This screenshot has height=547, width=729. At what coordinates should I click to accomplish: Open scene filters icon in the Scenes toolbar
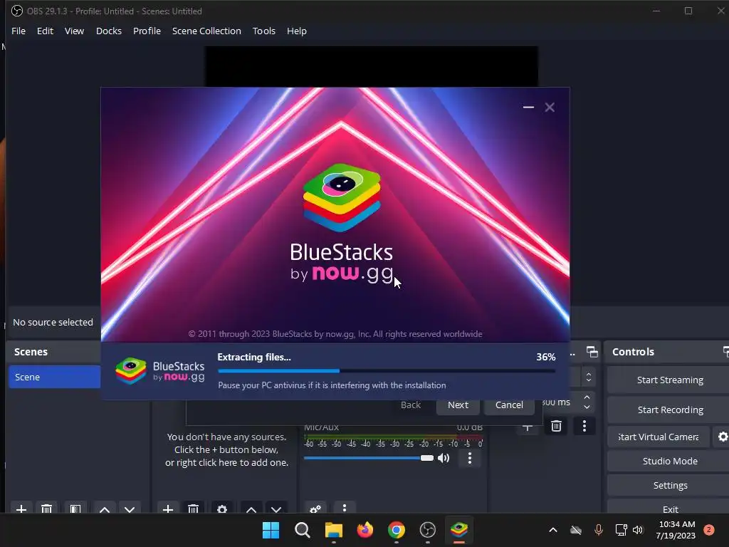click(x=75, y=509)
